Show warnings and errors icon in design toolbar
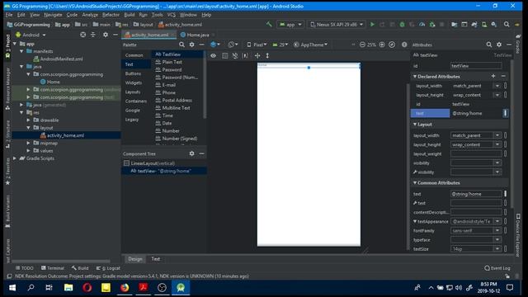Viewport: 528px width, 297px height. pos(404,45)
